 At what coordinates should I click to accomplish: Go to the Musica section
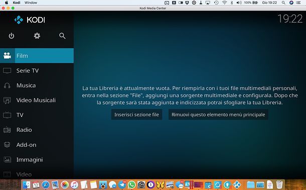(37, 85)
